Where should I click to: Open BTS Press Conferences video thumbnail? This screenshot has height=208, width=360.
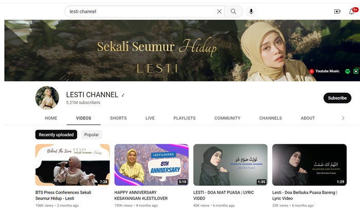(x=73, y=165)
